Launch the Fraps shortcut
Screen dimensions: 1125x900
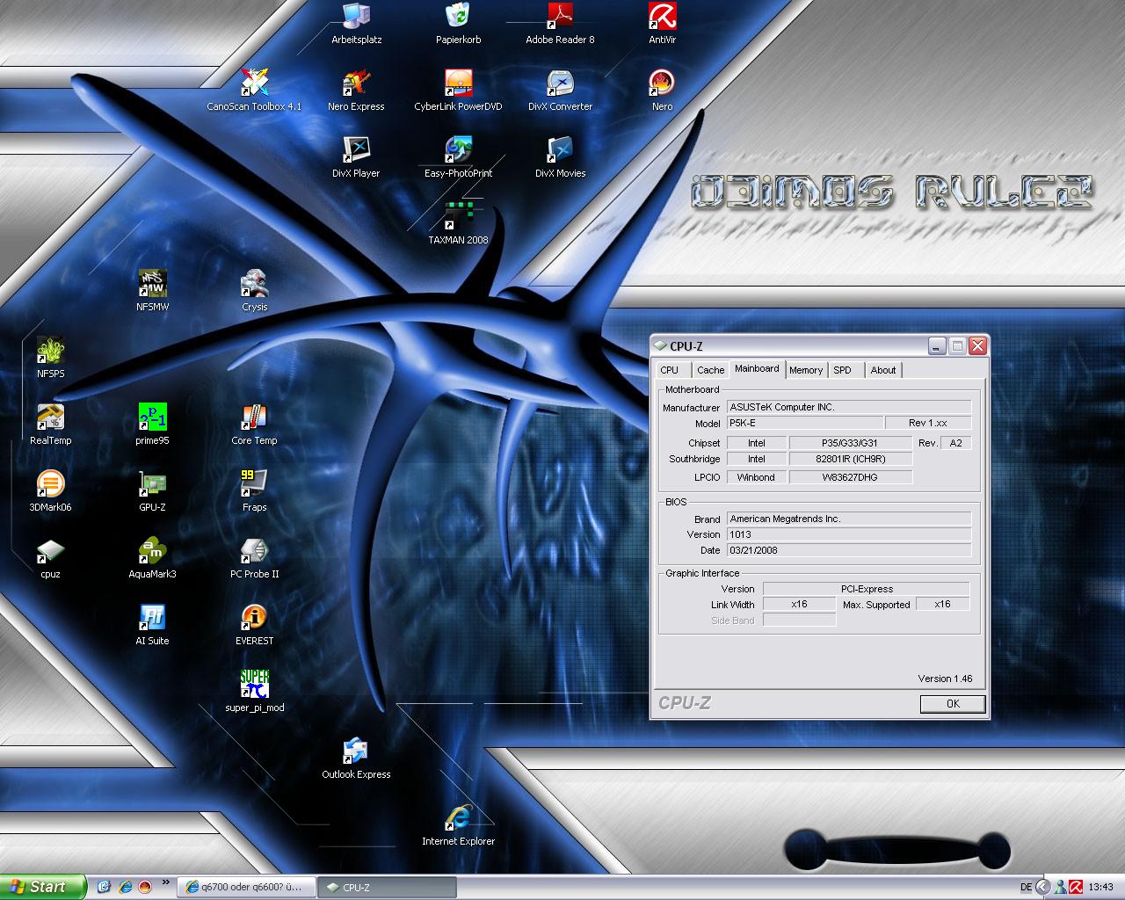coord(254,491)
